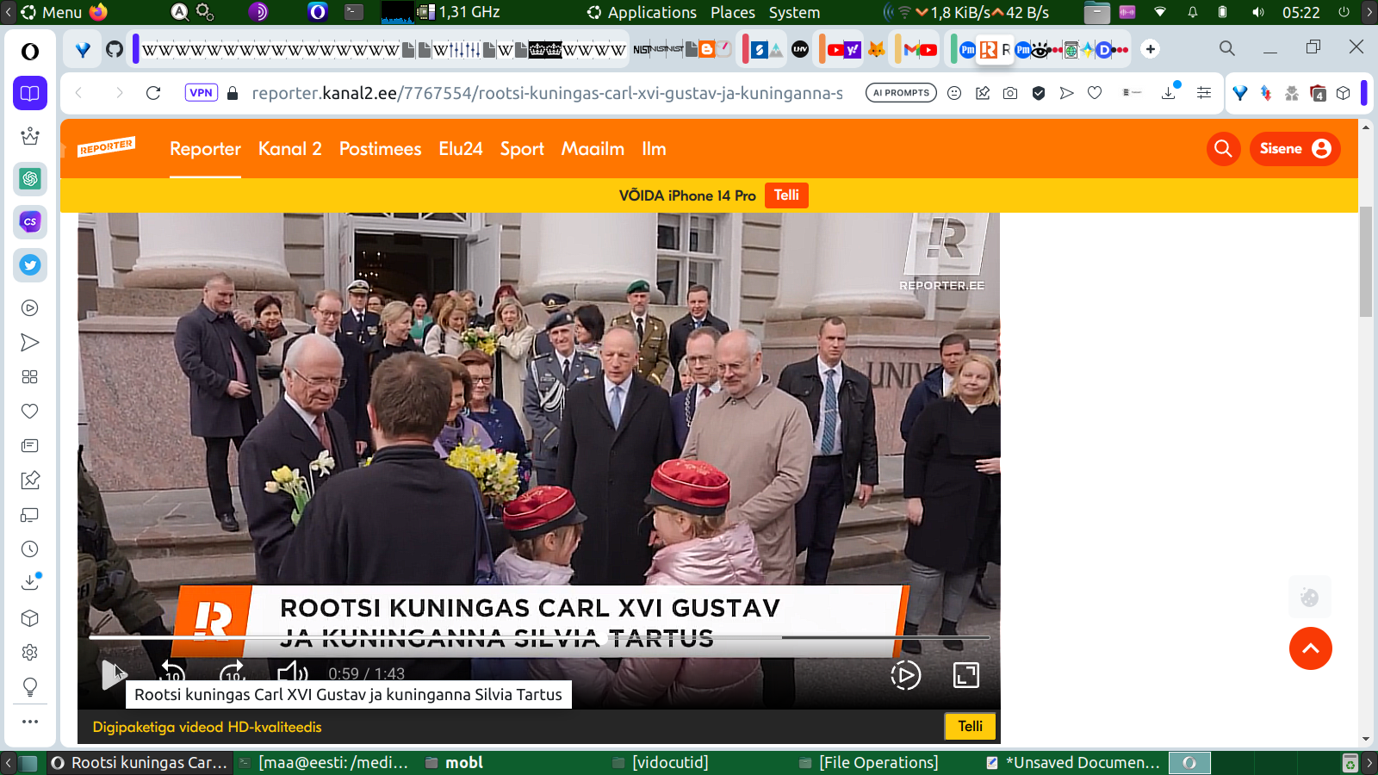Screen dimensions: 1378x775
Task: Open the Ilm weather nav tab
Action: (654, 149)
